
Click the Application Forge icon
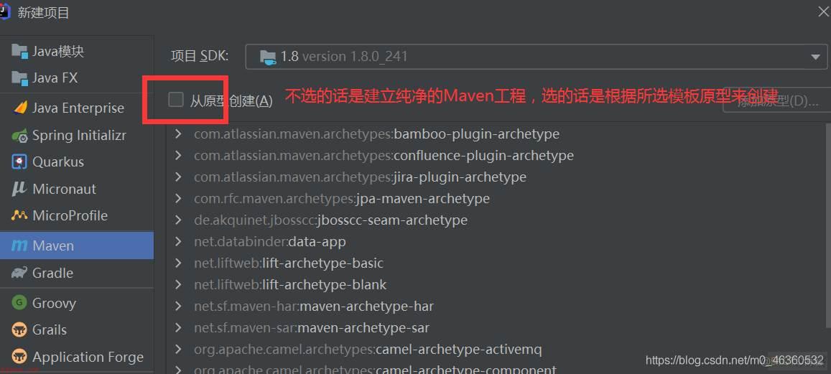pyautogui.click(x=19, y=357)
